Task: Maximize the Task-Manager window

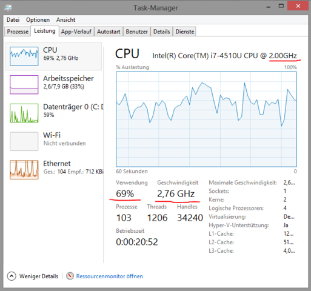Action: [281, 6]
